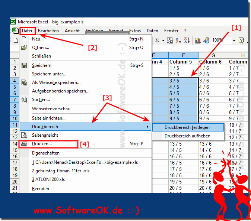Click the 'Column 5' header cell
Screen dimensions: 251x221
(183, 62)
